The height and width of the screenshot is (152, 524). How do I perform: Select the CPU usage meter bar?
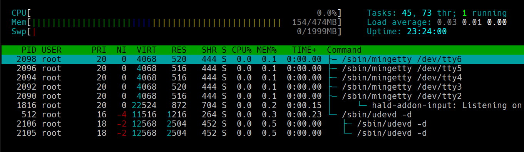(176, 13)
